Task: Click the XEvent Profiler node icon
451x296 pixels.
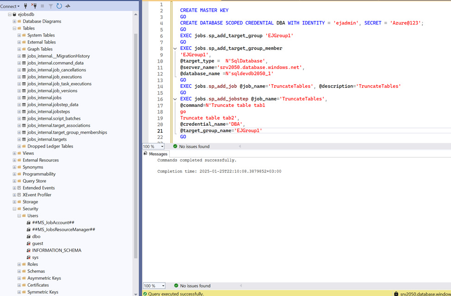Action: [19, 195]
